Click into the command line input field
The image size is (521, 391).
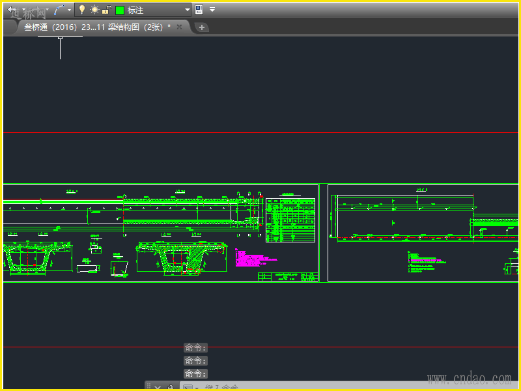pyautogui.click(x=349, y=386)
